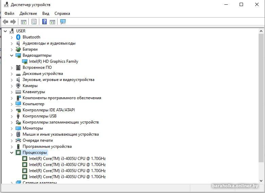The width and height of the screenshot is (265, 193).
Task: Select the Аудиовходы и аудиовыходы speaker icon
Action: [18, 43]
